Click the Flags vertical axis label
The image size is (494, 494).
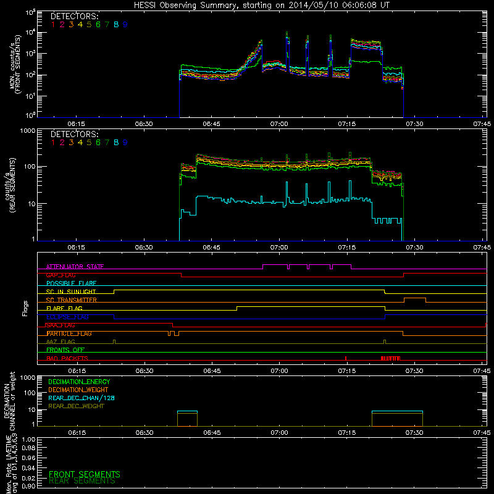coord(25,309)
